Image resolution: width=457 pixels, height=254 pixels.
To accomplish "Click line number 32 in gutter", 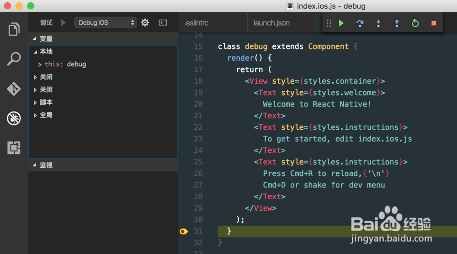I will (x=198, y=243).
